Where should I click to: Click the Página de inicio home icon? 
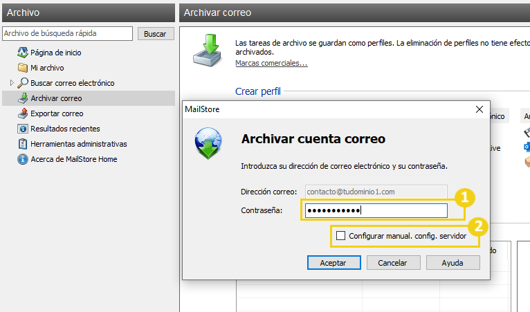23,53
